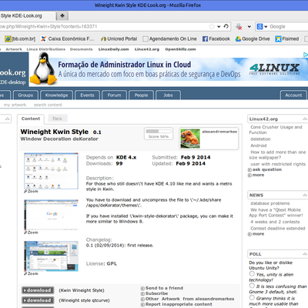
Task: Click Other Artwork from alesandromarkes
Action: (189, 299)
